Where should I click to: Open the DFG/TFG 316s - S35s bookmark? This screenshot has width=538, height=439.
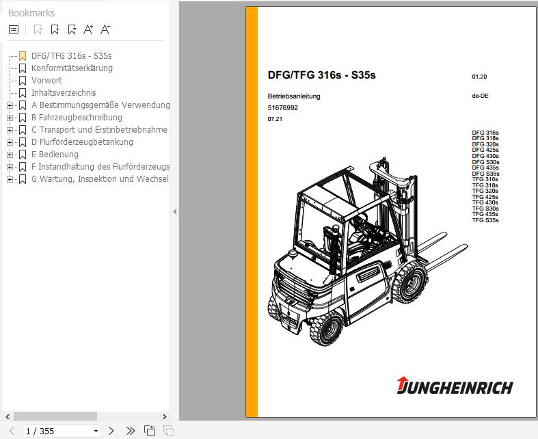[71, 56]
